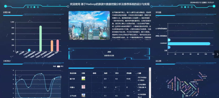
Task: Click the 4.6 rating value
Action: tap(116, 79)
